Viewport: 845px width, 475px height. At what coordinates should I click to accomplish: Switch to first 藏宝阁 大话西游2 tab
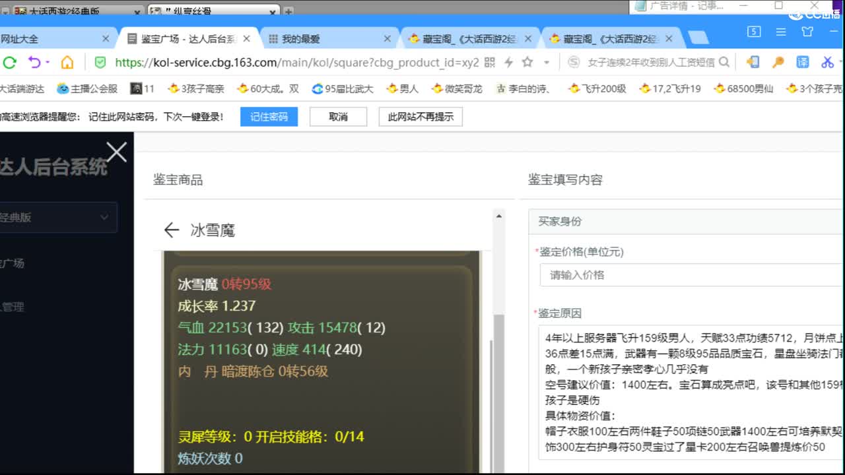click(470, 39)
